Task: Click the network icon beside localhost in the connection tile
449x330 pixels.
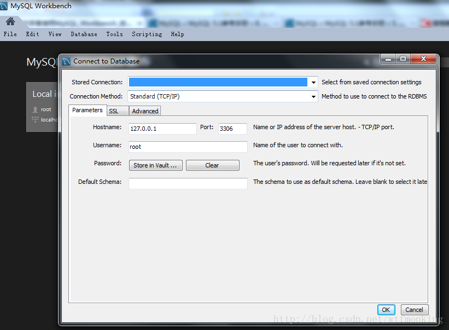Action: click(x=35, y=119)
